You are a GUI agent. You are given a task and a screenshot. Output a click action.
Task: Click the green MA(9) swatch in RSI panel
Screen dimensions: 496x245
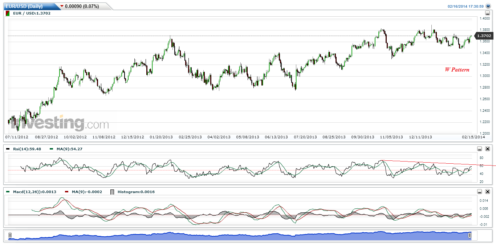pyautogui.click(x=52, y=149)
